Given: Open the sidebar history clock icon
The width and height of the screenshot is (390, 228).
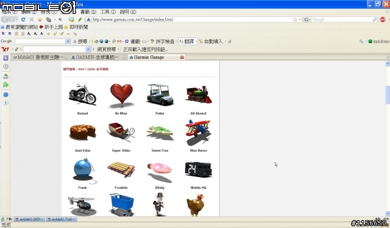Looking at the screenshot, I should [5, 66].
